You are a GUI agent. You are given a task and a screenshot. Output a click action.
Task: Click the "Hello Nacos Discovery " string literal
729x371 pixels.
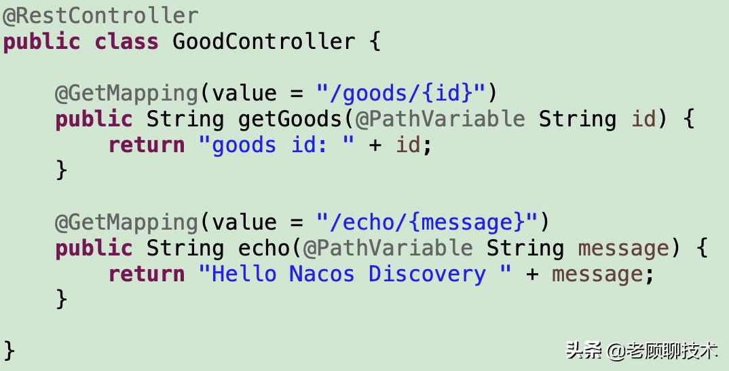point(355,274)
